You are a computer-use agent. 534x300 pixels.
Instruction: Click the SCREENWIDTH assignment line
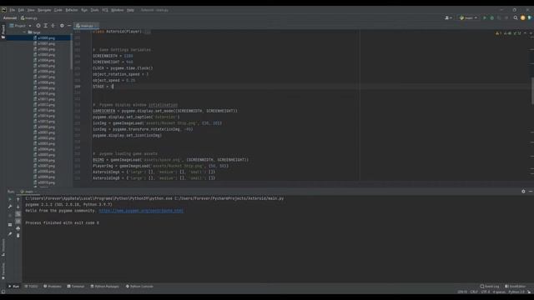click(113, 56)
